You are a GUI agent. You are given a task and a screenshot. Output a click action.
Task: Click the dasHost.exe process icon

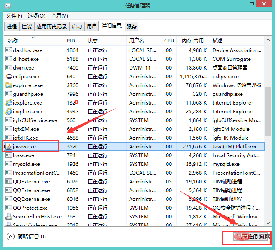9,50
